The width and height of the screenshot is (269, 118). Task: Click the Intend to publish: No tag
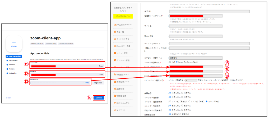click(x=37, y=44)
